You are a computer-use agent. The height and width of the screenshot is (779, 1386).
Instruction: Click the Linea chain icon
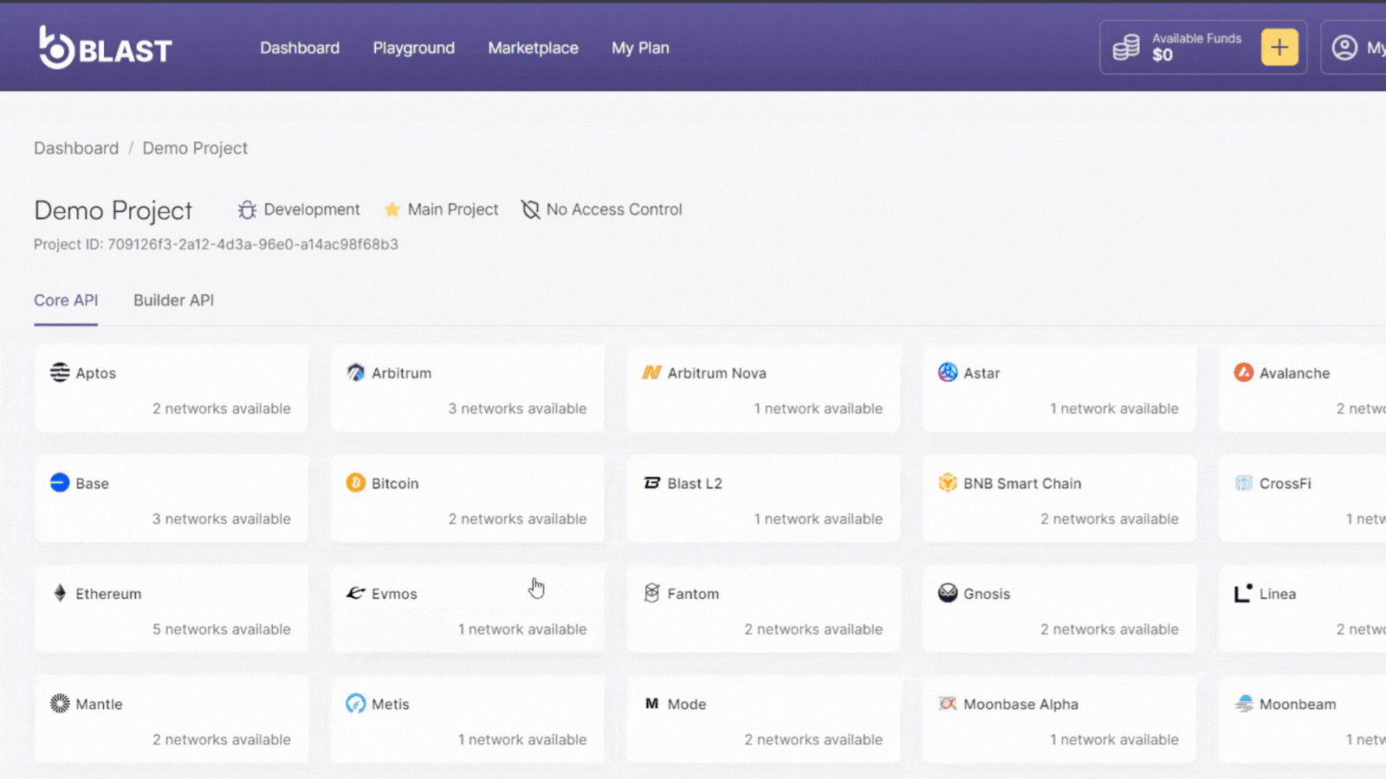coord(1243,593)
